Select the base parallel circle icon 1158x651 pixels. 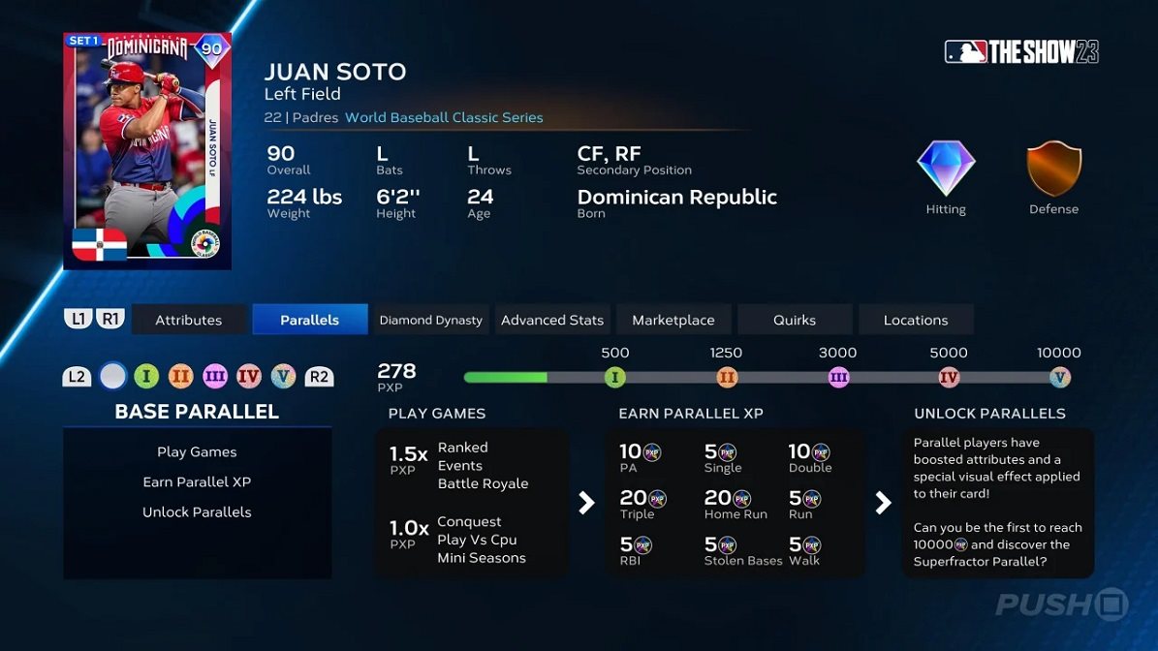pos(112,377)
